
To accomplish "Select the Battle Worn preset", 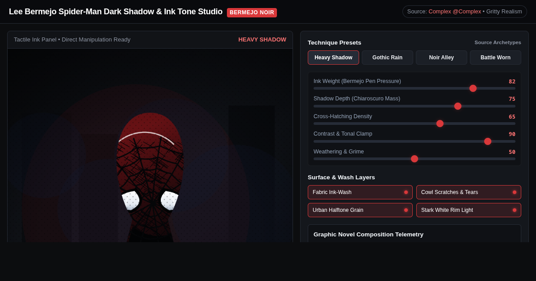I will click(495, 58).
